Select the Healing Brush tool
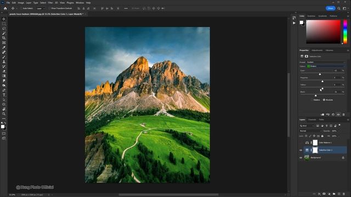Viewport: 351px width, 197px height. [4, 53]
